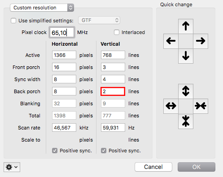
Task: Click the Vertical Front porch field
Action: coord(113,67)
